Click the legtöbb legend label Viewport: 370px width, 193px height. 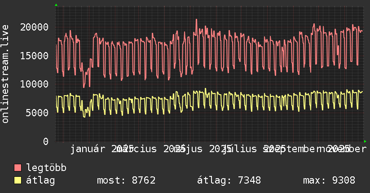coord(46,168)
